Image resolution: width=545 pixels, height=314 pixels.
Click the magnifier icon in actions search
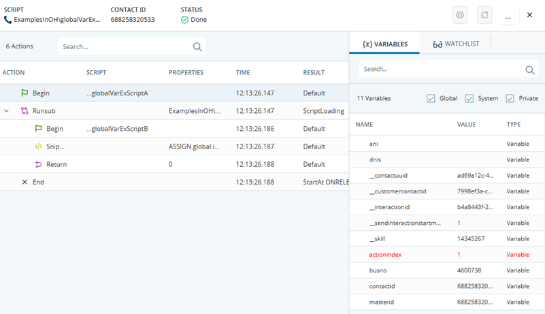[197, 47]
